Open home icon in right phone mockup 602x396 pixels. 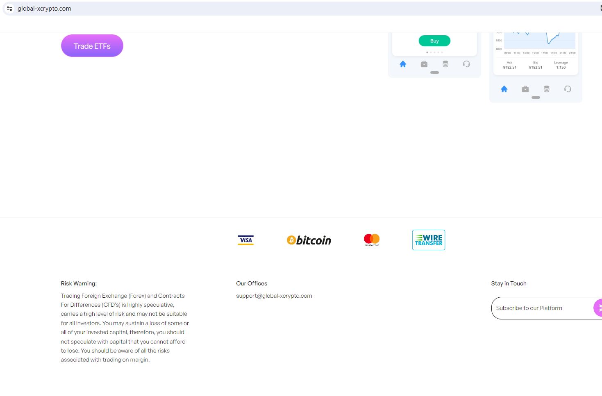(504, 89)
